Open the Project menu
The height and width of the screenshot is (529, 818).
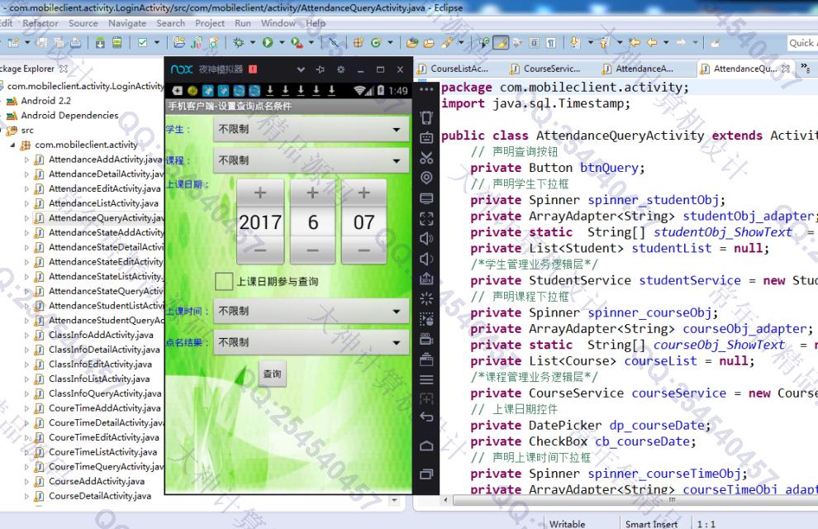coord(210,23)
